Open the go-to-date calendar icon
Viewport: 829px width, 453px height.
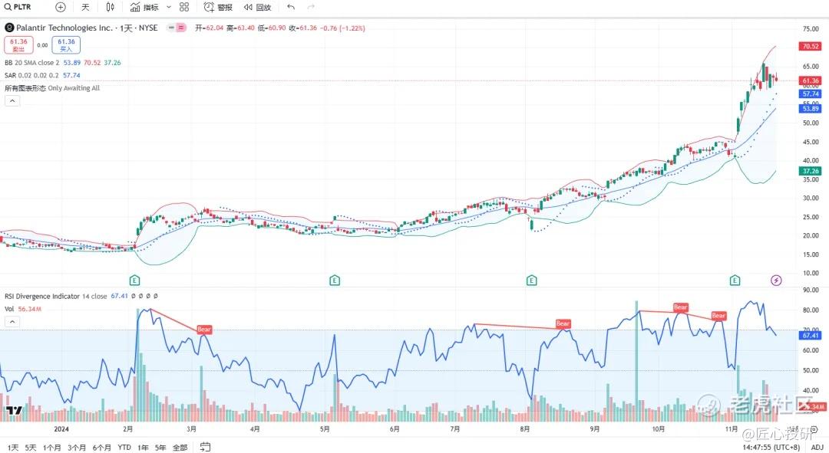point(205,447)
